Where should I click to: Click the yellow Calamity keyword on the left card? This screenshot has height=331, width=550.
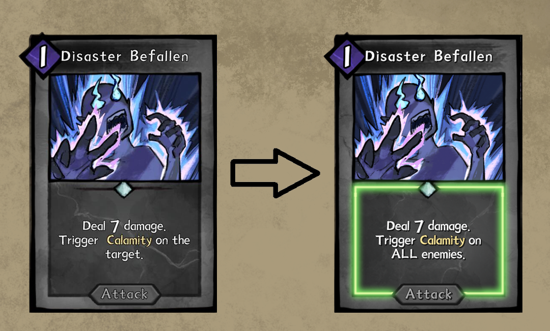click(x=129, y=240)
